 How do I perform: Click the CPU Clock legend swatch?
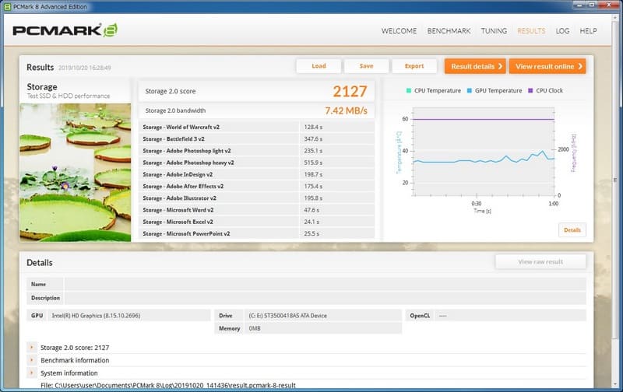click(x=530, y=91)
